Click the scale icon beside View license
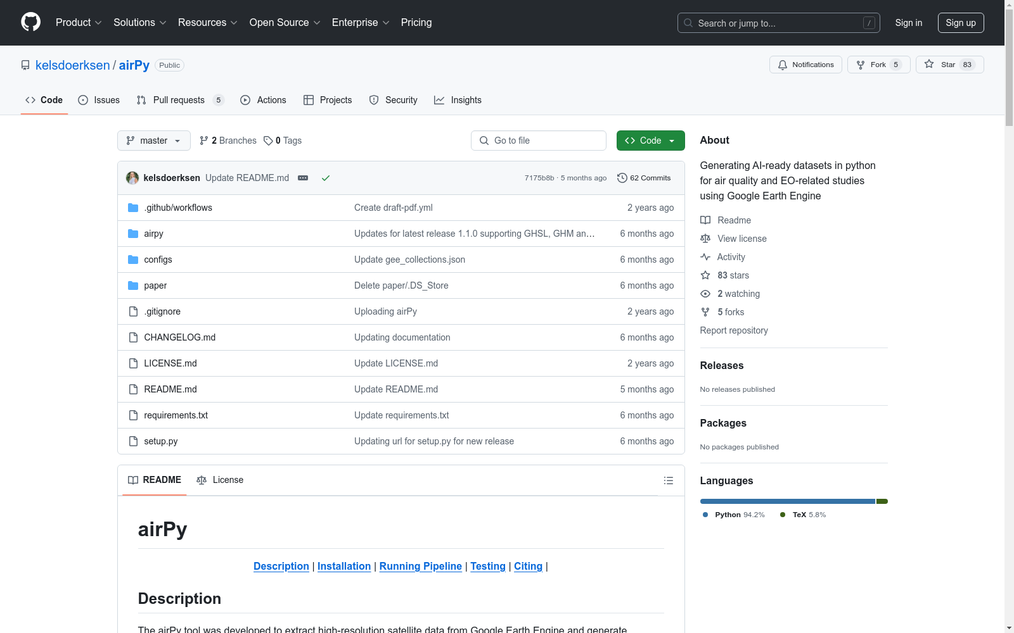This screenshot has height=633, width=1014. click(705, 239)
